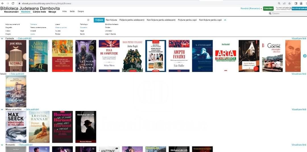The height and width of the screenshot is (152, 307).
Task: Open Adepții fanatici by Eric Hoffer cover
Action: coord(179,56)
